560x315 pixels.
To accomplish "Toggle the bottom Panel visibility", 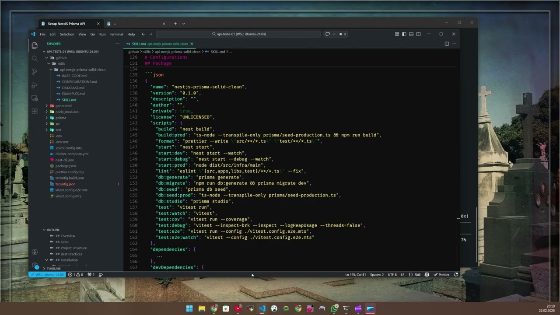I will [411, 34].
